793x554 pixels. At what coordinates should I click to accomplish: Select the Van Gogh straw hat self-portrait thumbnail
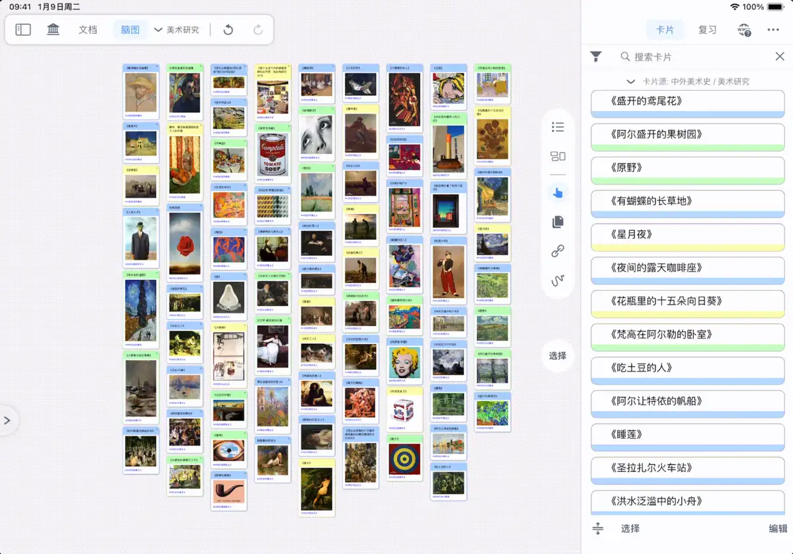(x=141, y=93)
